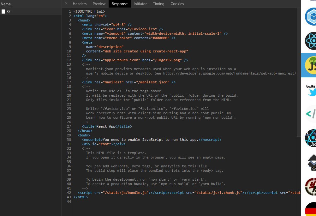Open the green code brackets avatar
316x216 pixels.
[311, 114]
